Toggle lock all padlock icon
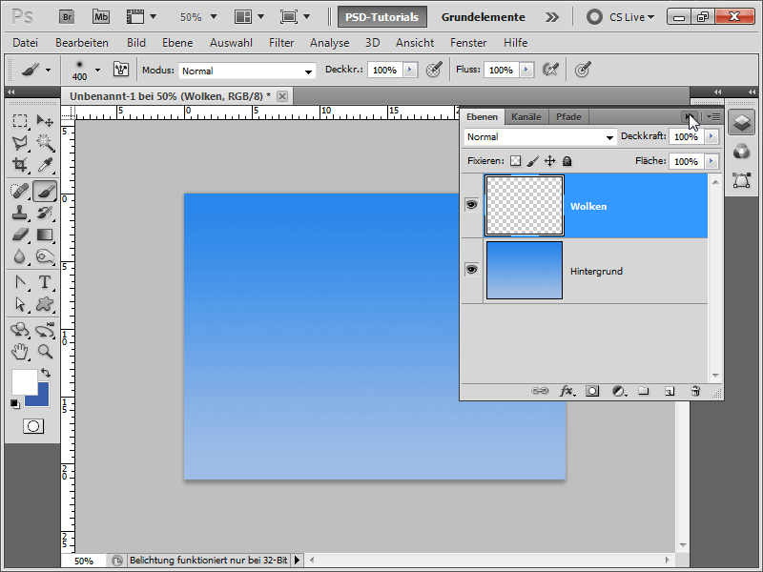The image size is (763, 572). tap(567, 161)
